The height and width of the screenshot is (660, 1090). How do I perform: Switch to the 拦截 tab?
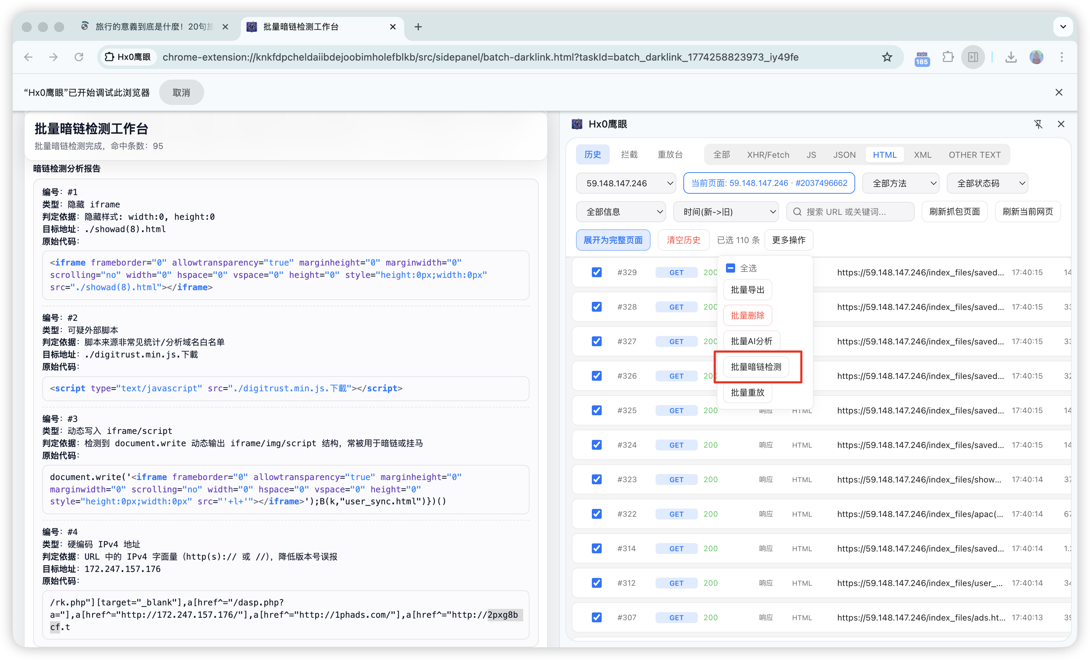coord(628,155)
